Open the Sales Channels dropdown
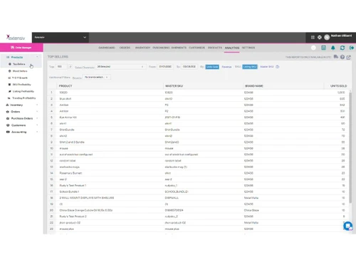The height and width of the screenshot is (267, 356). 120,67
